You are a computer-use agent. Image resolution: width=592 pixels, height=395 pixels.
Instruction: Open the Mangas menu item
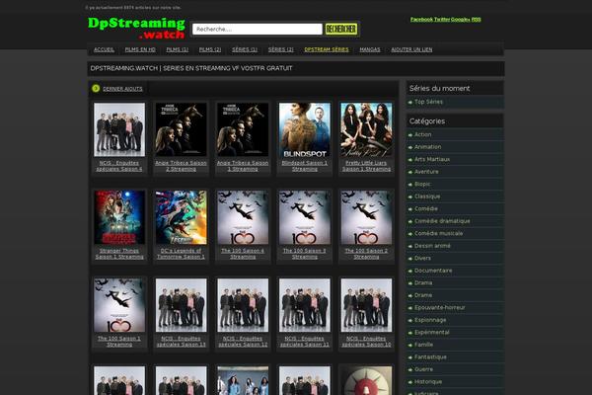(370, 49)
